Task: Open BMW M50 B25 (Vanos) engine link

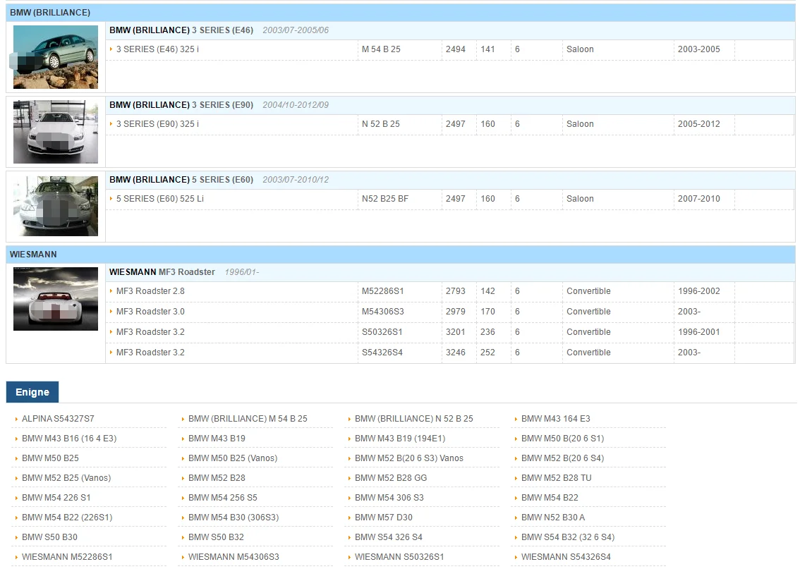Action: click(233, 458)
